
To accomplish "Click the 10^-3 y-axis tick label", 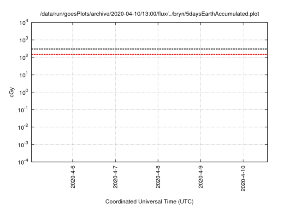I will pyautogui.click(x=23, y=145).
